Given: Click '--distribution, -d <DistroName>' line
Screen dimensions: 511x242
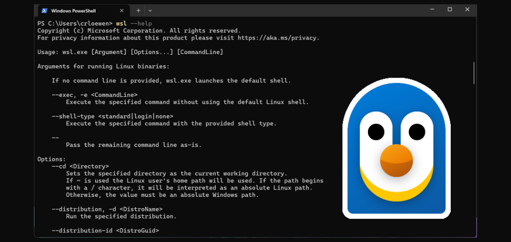Looking at the screenshot, I should [x=107, y=209].
